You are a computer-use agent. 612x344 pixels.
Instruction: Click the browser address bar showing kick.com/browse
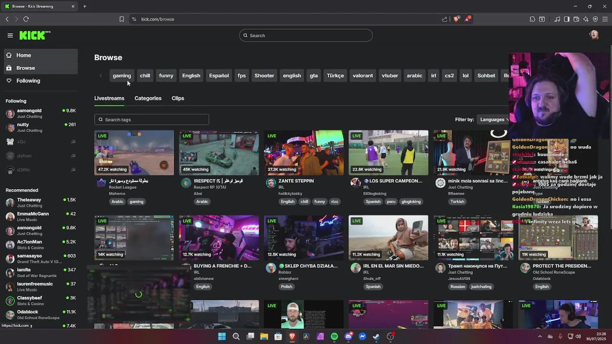(x=287, y=19)
